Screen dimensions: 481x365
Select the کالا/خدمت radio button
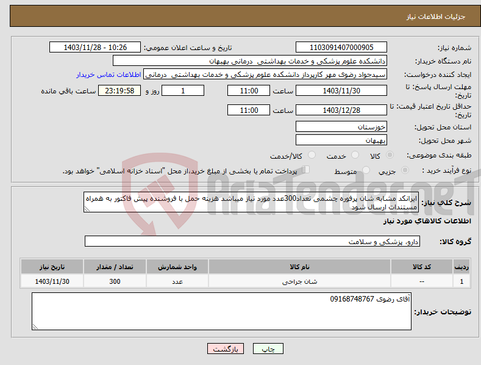pos(312,155)
